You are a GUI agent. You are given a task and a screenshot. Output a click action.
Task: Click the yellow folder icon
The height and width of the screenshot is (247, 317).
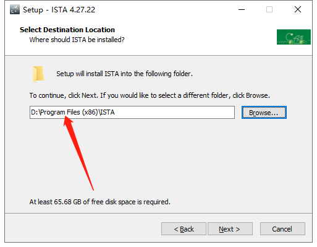point(38,74)
